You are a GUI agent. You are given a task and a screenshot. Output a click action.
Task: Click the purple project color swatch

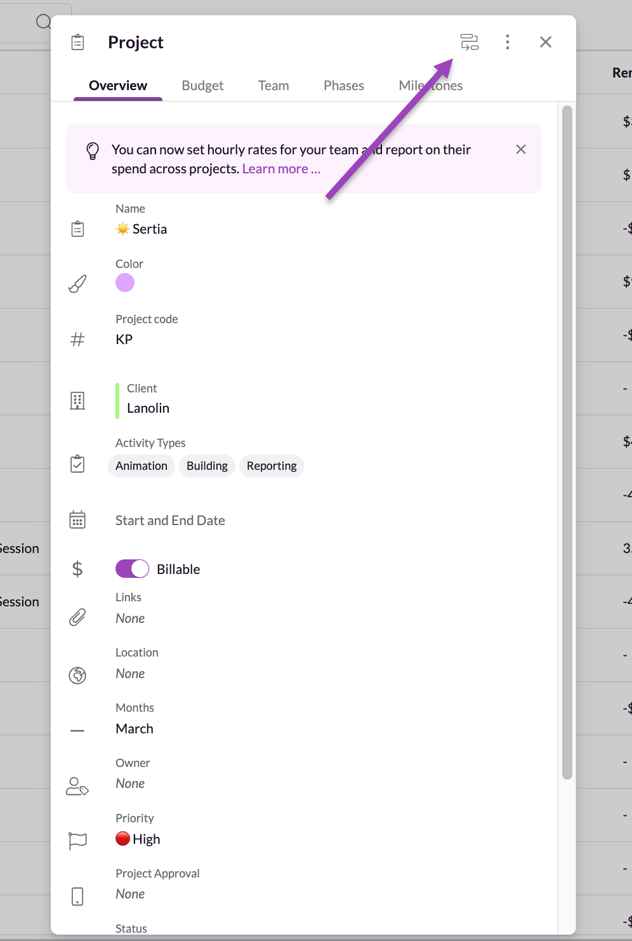click(x=125, y=283)
